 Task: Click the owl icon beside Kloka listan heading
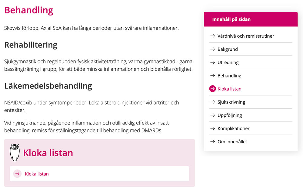point(14,151)
